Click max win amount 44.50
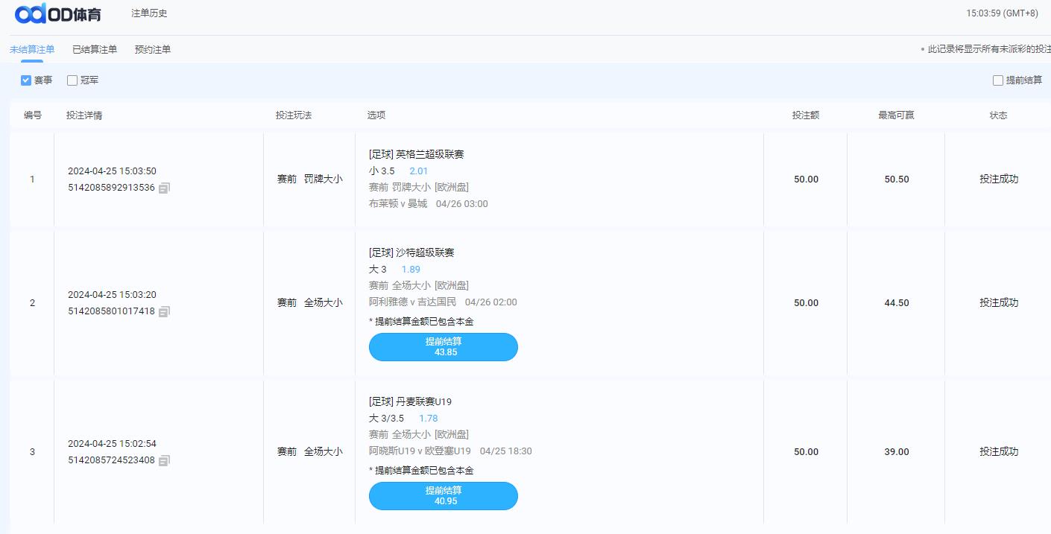This screenshot has width=1051, height=534. point(897,302)
